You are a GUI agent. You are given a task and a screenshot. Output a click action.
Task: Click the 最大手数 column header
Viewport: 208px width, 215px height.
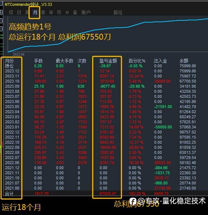click(x=64, y=61)
